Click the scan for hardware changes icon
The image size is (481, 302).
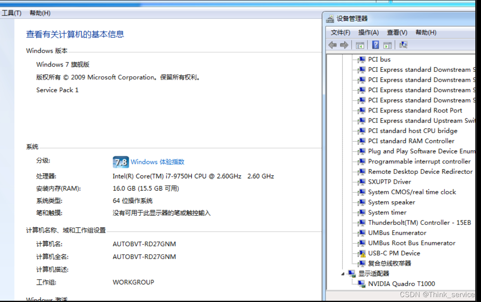pyautogui.click(x=403, y=45)
